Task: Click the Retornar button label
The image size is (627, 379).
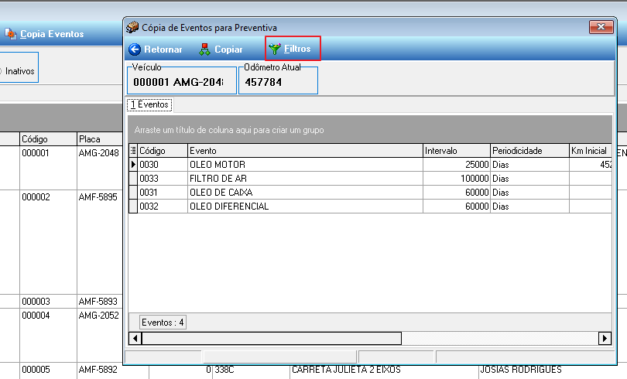Action: (163, 50)
